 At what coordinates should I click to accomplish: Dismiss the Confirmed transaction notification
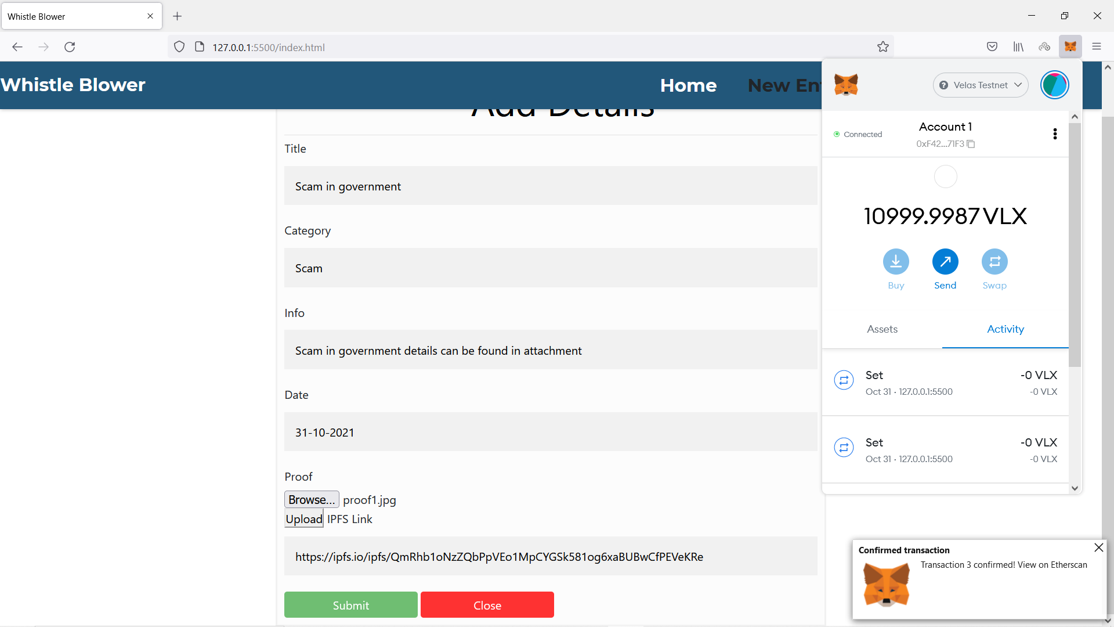point(1098,547)
